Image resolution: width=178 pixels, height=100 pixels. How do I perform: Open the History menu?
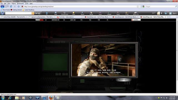[x=14, y=4]
